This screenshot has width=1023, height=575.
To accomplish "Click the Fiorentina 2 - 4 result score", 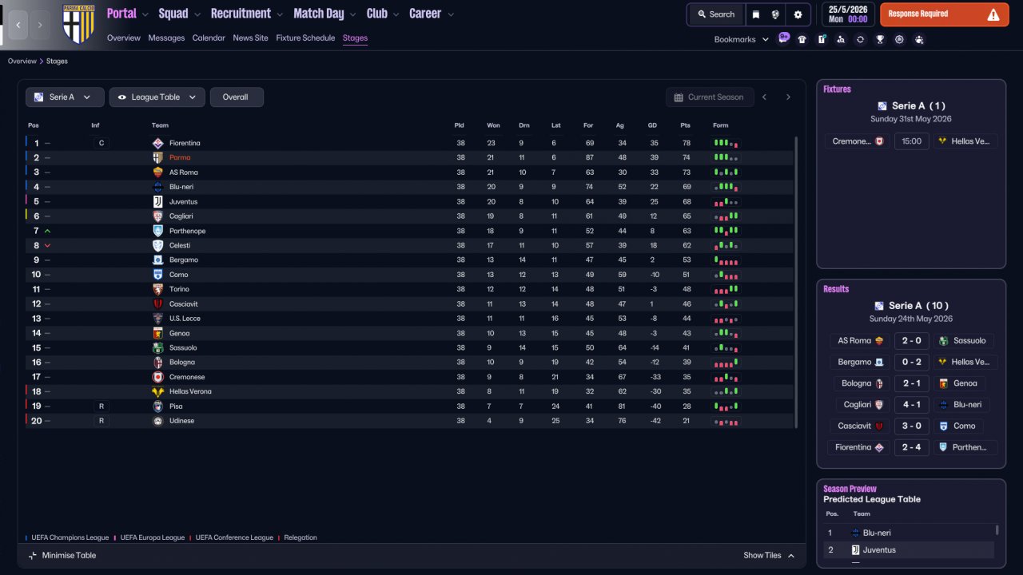I will click(911, 448).
